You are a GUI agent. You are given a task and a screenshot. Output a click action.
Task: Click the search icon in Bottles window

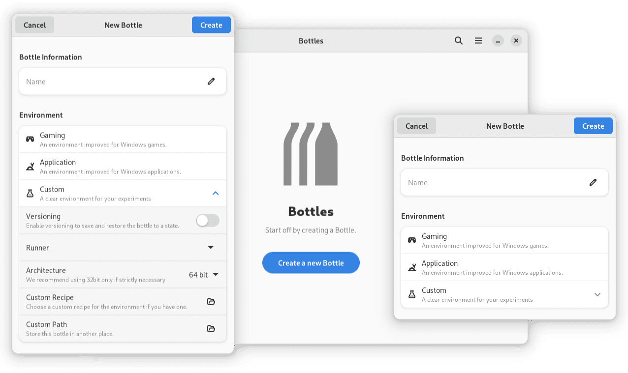click(458, 41)
